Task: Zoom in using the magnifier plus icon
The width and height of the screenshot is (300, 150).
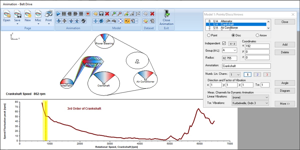Action: [x=114, y=14]
